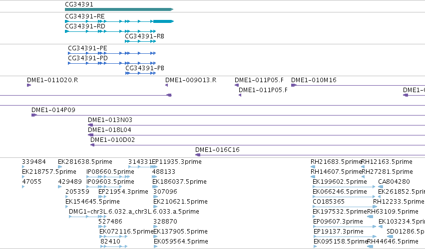Select the EK095158.5prime EST
The width and height of the screenshot is (425, 249).
[x=315, y=247]
